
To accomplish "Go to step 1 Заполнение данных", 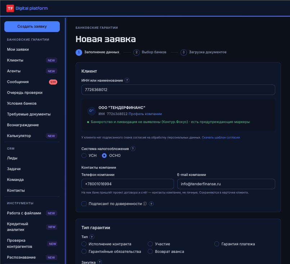I will coord(98,52).
